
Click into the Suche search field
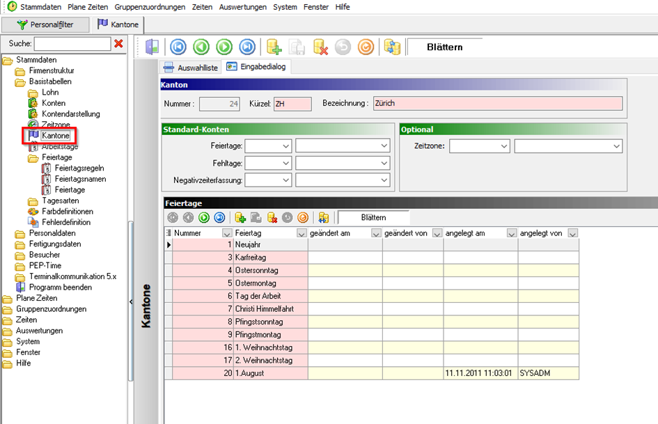(x=72, y=44)
